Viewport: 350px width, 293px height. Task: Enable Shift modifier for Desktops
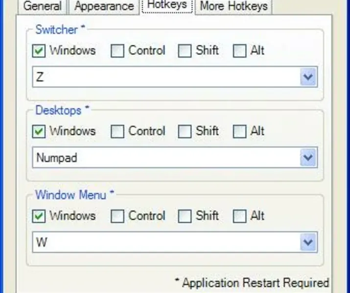pyautogui.click(x=185, y=131)
